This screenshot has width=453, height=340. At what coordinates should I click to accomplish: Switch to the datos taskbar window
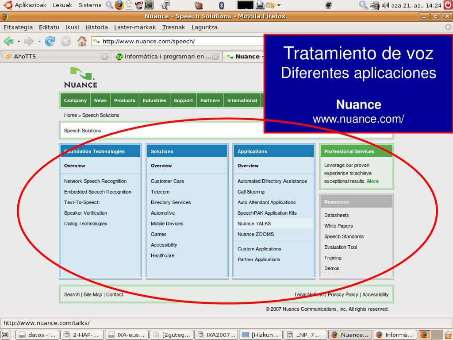pyautogui.click(x=37, y=335)
